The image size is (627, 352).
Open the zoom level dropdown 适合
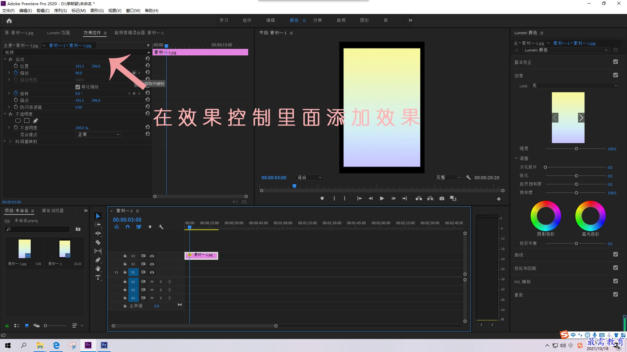click(309, 178)
